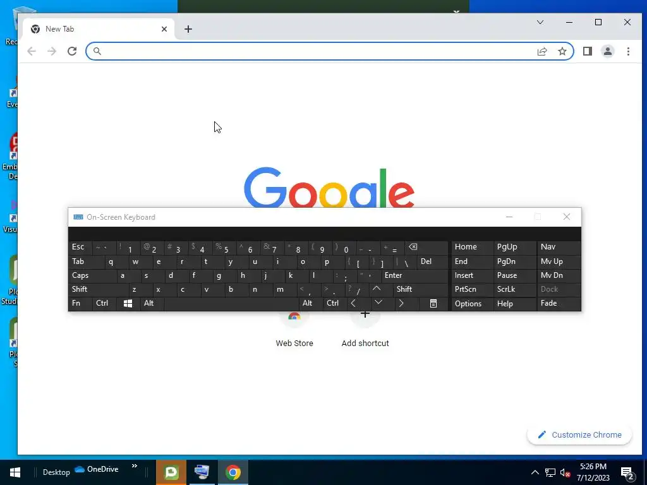Expand the tab search chevron in Chrome
This screenshot has height=485, width=647.
pos(540,22)
